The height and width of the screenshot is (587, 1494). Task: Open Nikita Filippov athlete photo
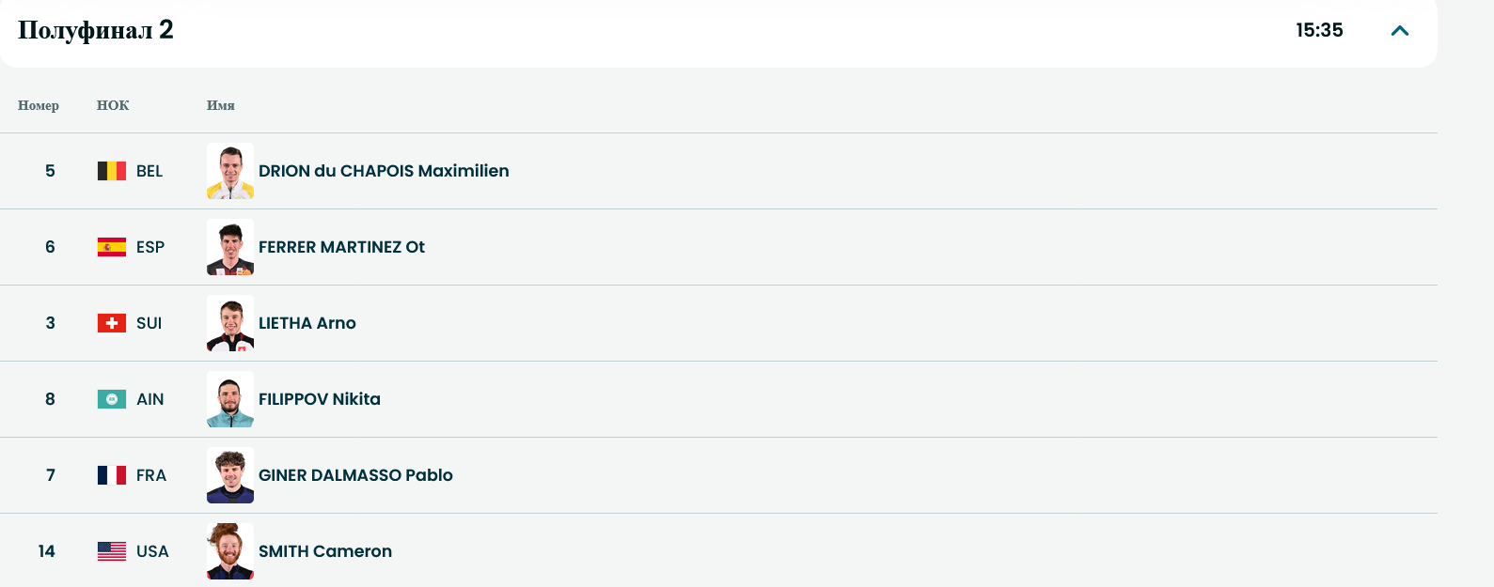click(x=230, y=399)
